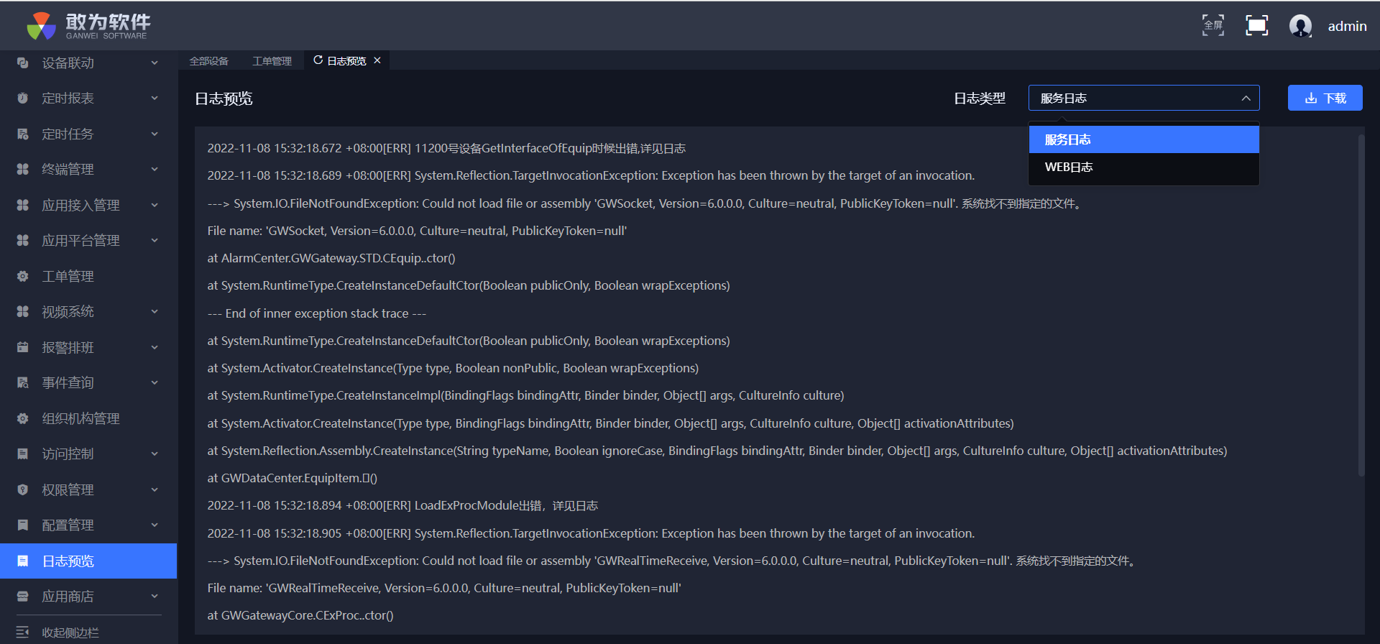
Task: Click the screen expand icon beside 全屏
Action: pos(1256,25)
